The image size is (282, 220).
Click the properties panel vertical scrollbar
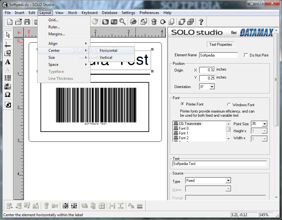click(x=276, y=79)
